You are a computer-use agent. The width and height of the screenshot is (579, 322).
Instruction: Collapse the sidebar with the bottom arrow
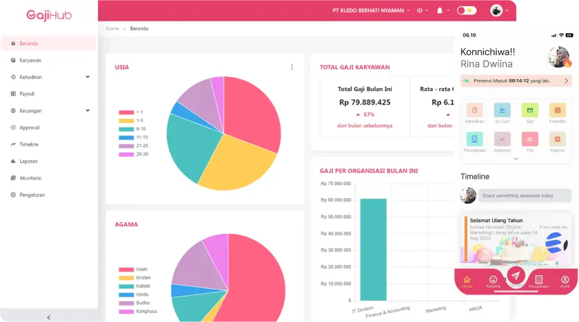(x=49, y=317)
